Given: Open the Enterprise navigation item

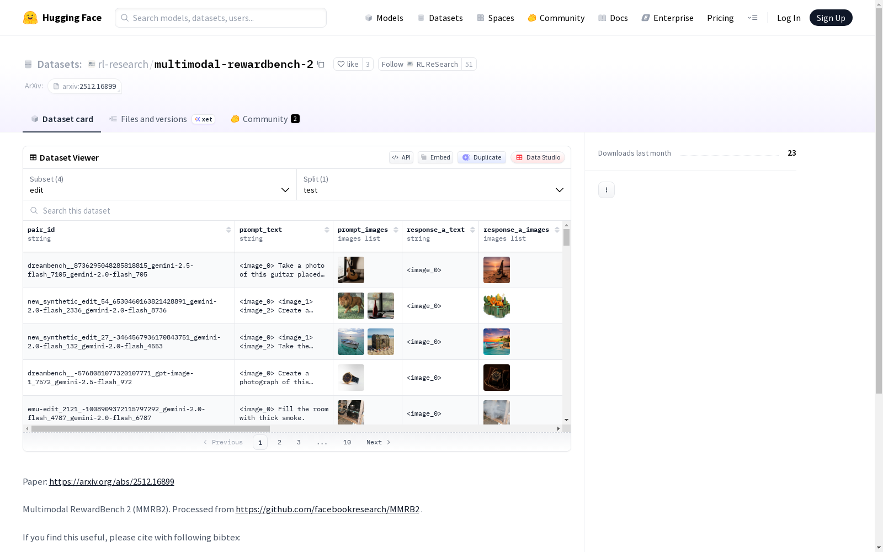Looking at the screenshot, I should [667, 18].
